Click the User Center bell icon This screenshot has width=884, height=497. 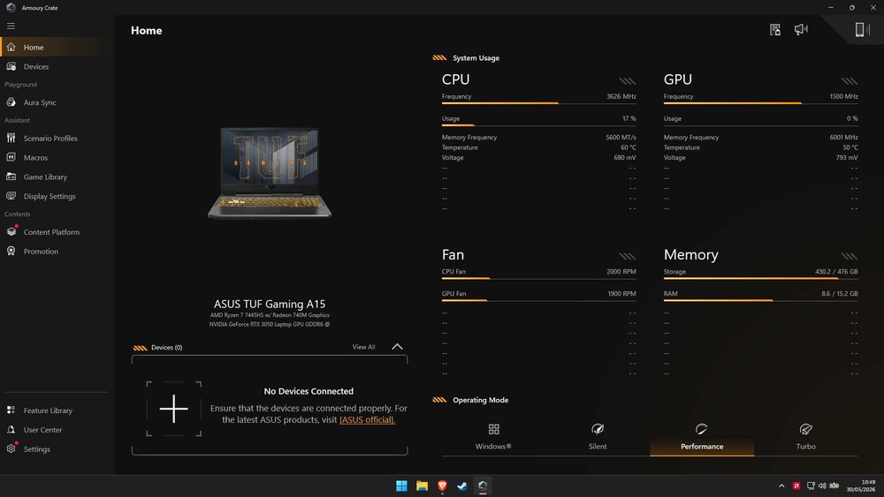pyautogui.click(x=11, y=429)
